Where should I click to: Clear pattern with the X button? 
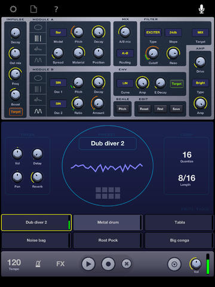coord(127,264)
